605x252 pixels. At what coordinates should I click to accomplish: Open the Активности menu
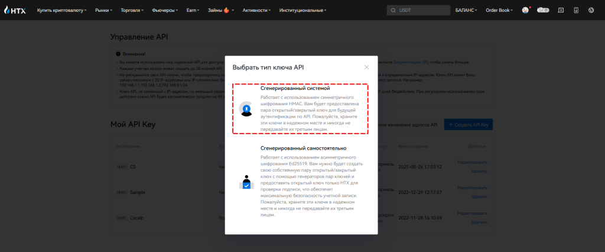click(x=256, y=11)
